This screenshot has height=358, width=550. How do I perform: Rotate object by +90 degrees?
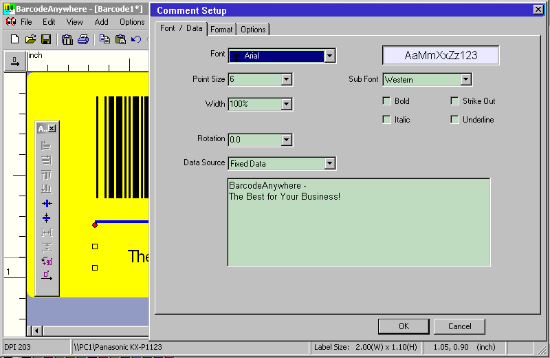(47, 261)
